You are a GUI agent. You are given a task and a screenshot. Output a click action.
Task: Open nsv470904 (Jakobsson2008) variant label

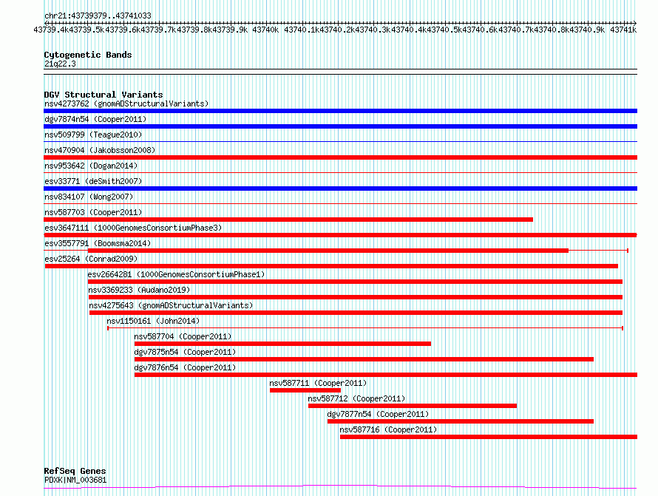pyautogui.click(x=100, y=150)
